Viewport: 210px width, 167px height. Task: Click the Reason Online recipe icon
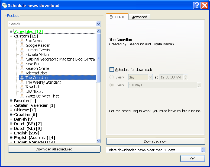[22, 68]
